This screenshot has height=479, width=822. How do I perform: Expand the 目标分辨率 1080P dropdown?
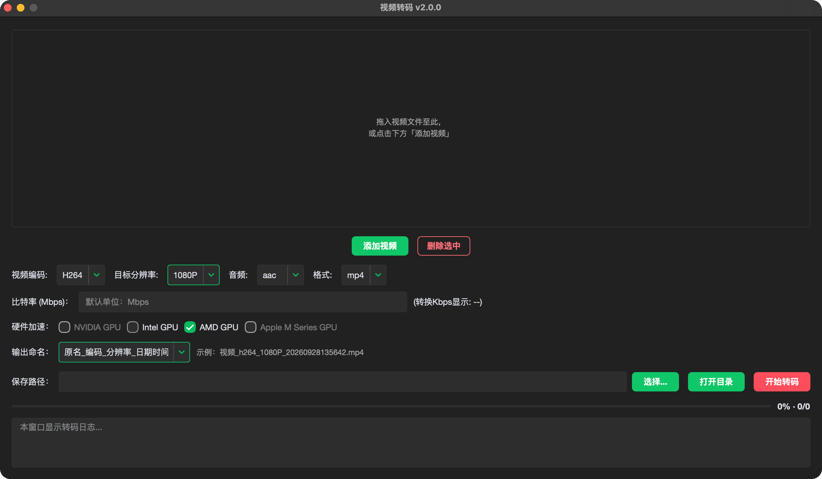(x=194, y=275)
